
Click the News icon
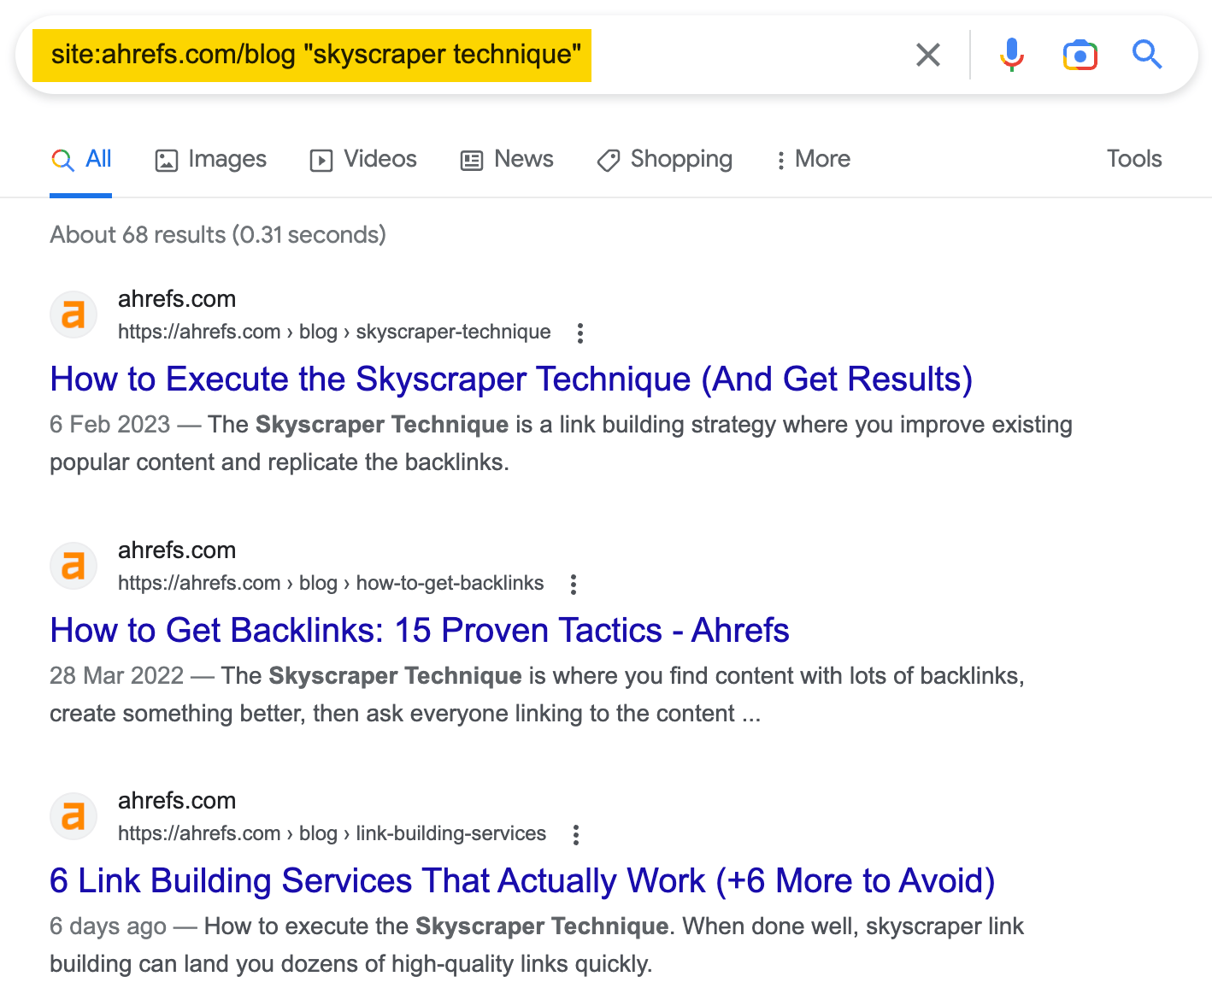472,159
